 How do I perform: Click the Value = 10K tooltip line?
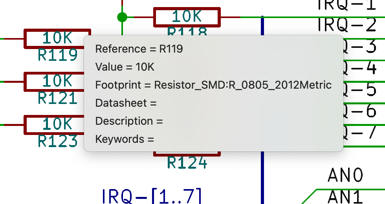(x=125, y=67)
